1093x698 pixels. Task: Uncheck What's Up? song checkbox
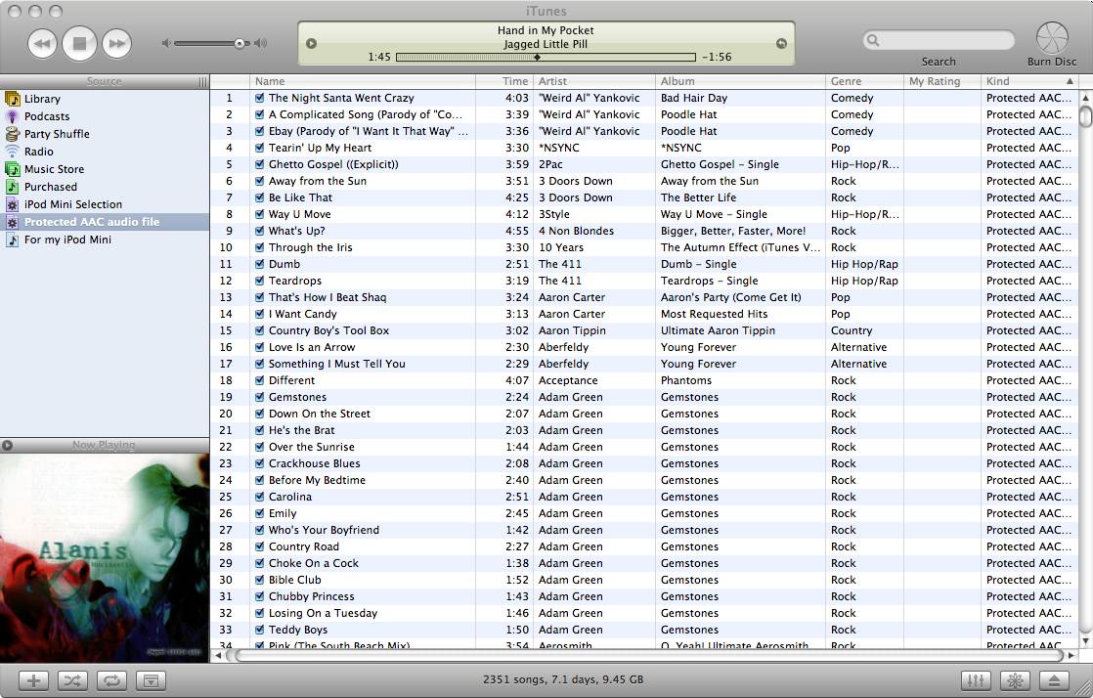(259, 231)
